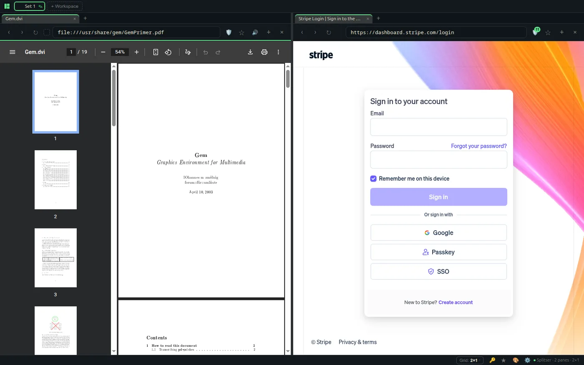Click the star icon in status bar

pyautogui.click(x=503, y=360)
